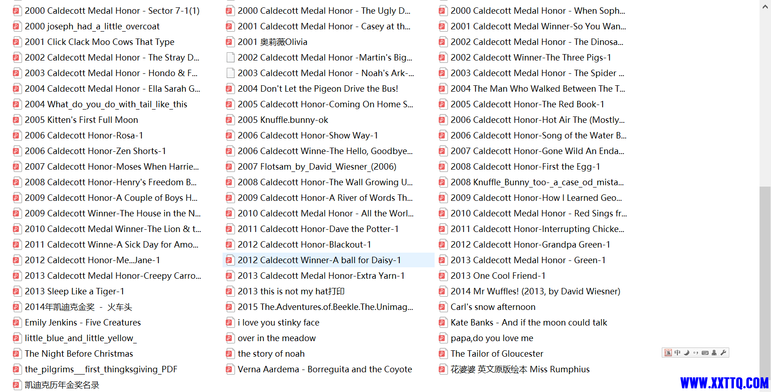Screen dimensions: 771x392
Task: Select file '2010 Caldecott Medal Winner-The Lion & t...'
Action: tap(113, 229)
